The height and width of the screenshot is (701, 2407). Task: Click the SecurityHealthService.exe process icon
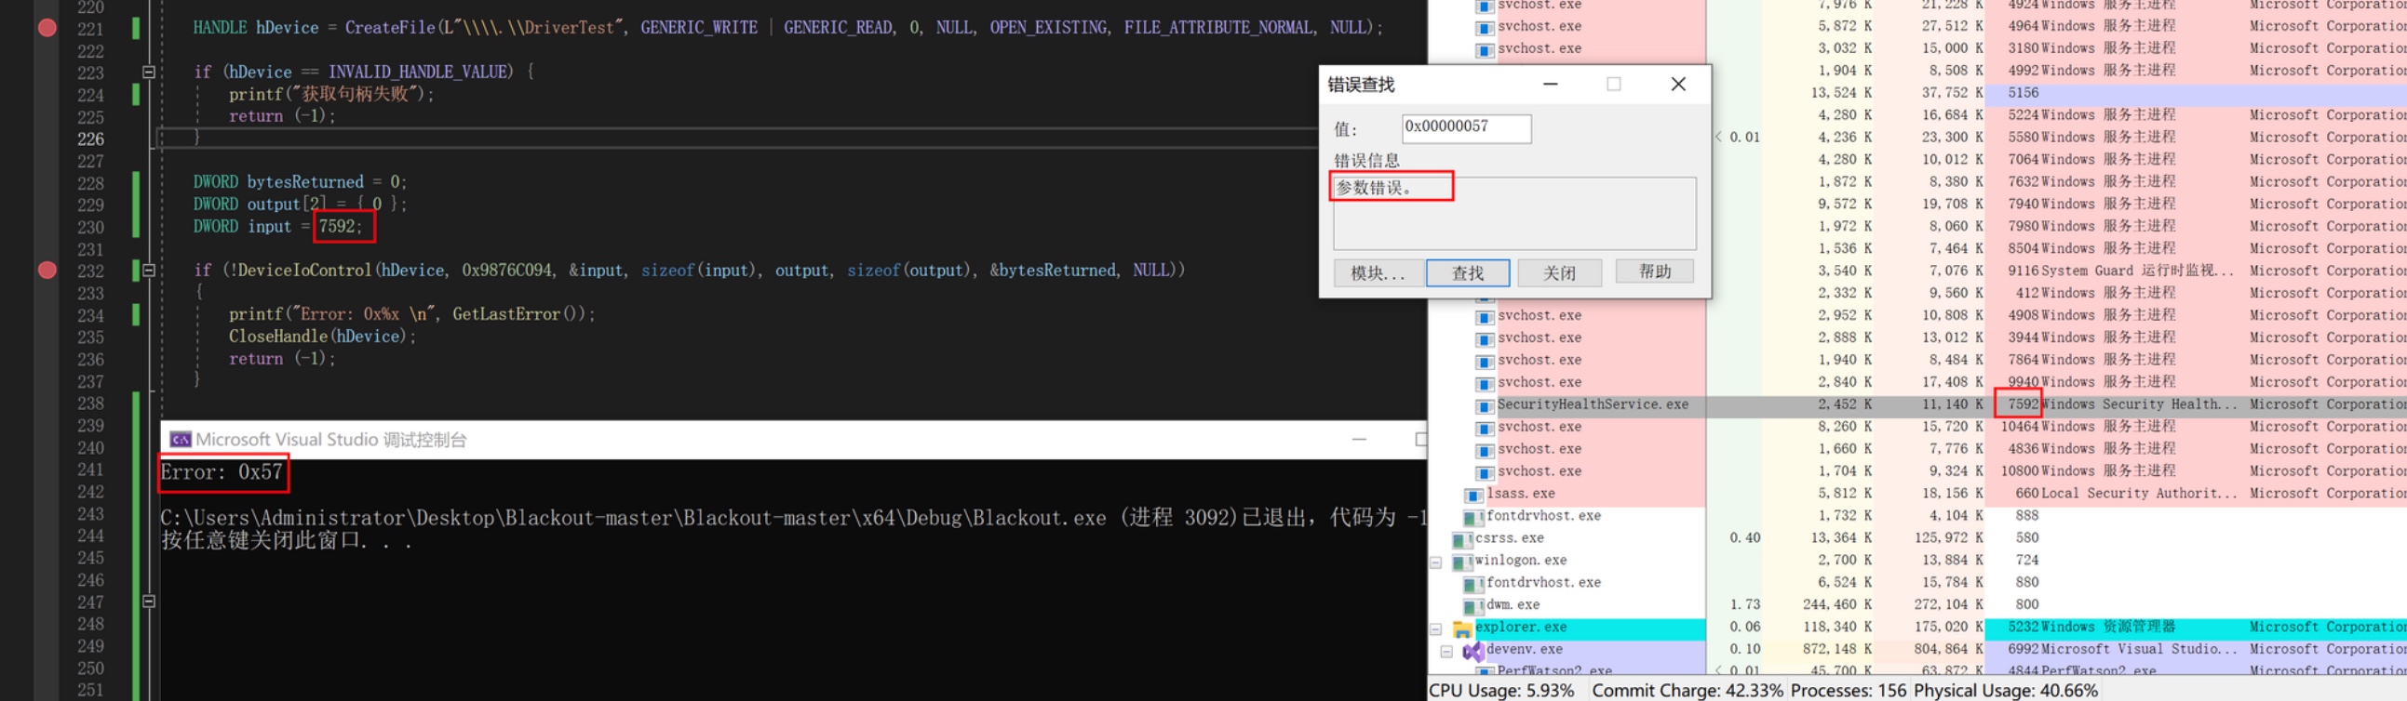click(1485, 406)
